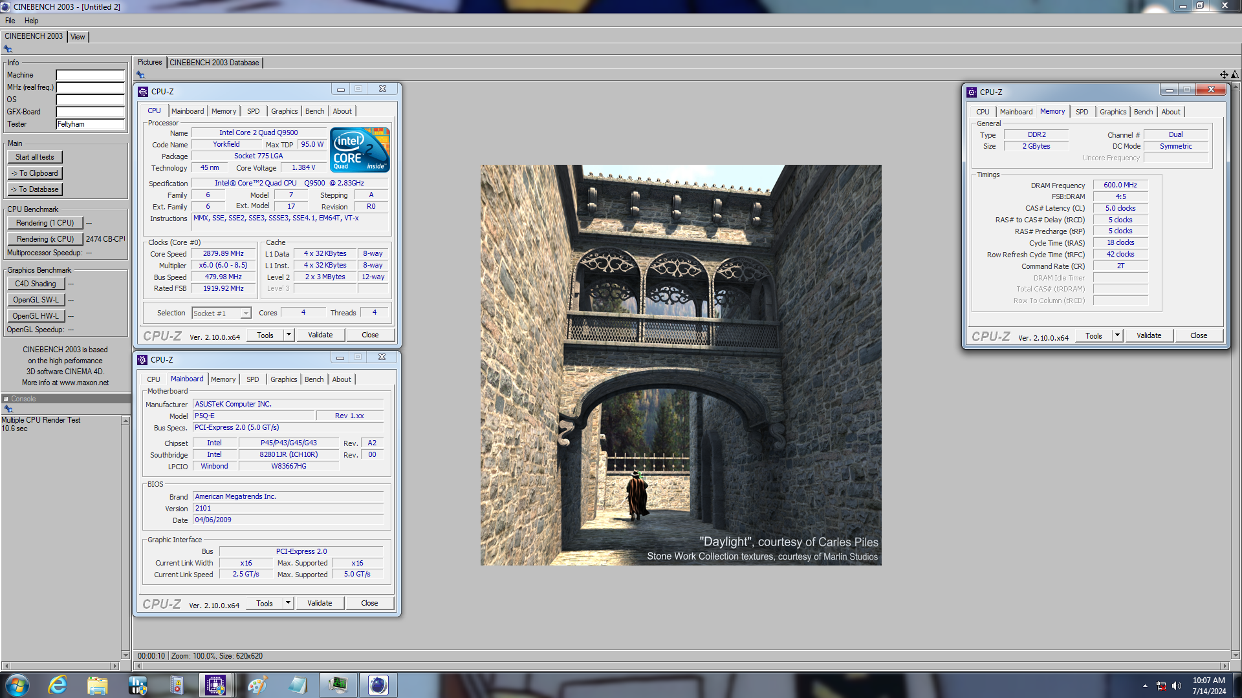The height and width of the screenshot is (698, 1242).
Task: Run the Rendering (1 CPU) benchmark
Action: pos(45,223)
